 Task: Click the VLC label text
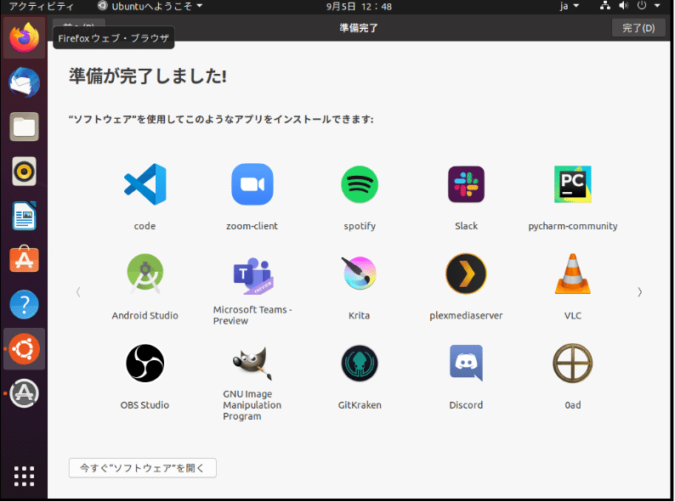(x=572, y=315)
